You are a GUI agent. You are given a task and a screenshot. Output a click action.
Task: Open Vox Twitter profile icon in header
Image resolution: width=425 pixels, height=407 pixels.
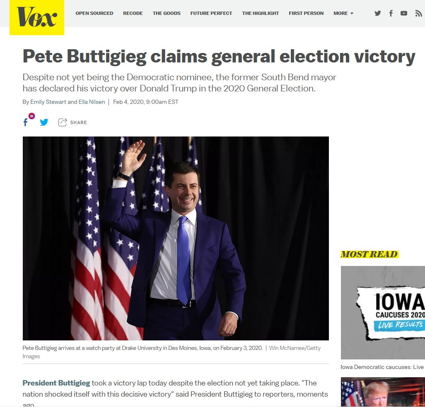pos(377,13)
